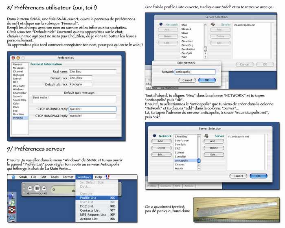Select General in the Preferences sidebar

pyautogui.click(x=18, y=64)
